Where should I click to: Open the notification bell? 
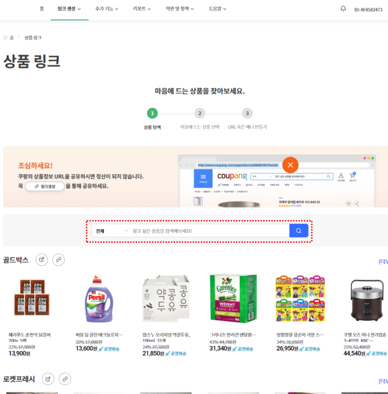(x=343, y=9)
